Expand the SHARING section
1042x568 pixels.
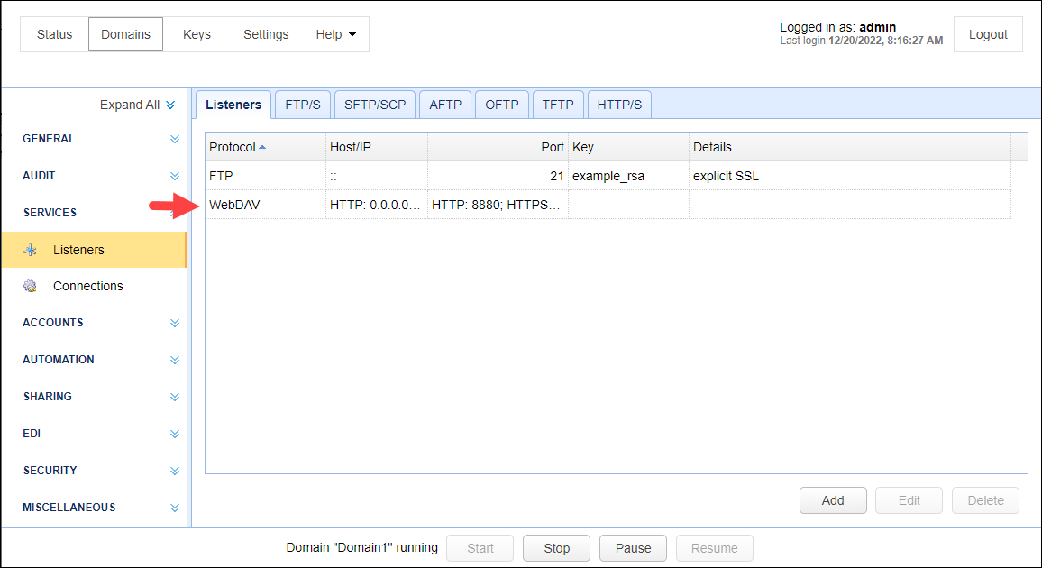(175, 397)
